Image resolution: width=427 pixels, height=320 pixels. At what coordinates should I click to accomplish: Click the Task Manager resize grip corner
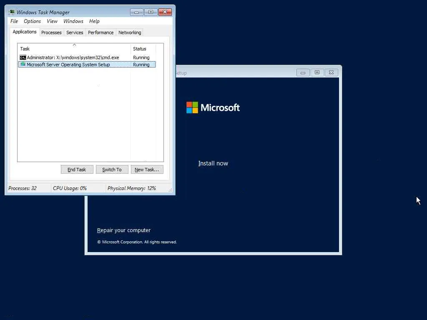tap(170, 190)
